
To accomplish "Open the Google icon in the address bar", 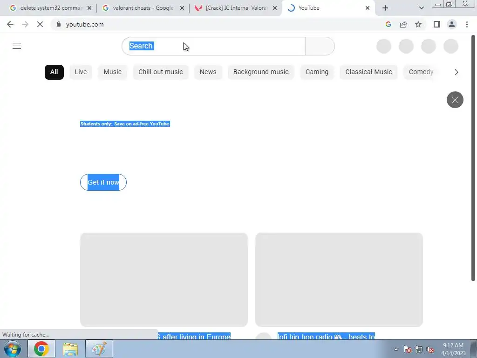I will click(x=388, y=24).
